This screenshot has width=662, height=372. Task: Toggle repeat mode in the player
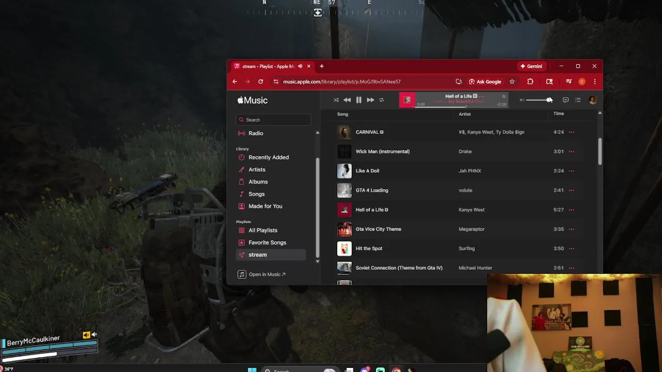(382, 100)
